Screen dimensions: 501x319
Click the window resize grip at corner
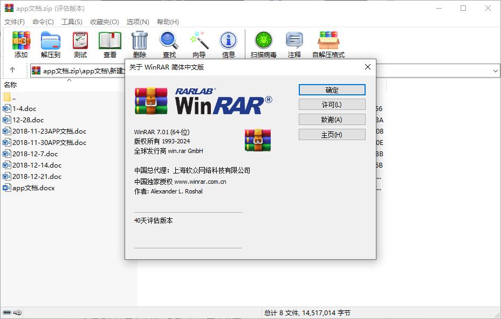pos(497,315)
